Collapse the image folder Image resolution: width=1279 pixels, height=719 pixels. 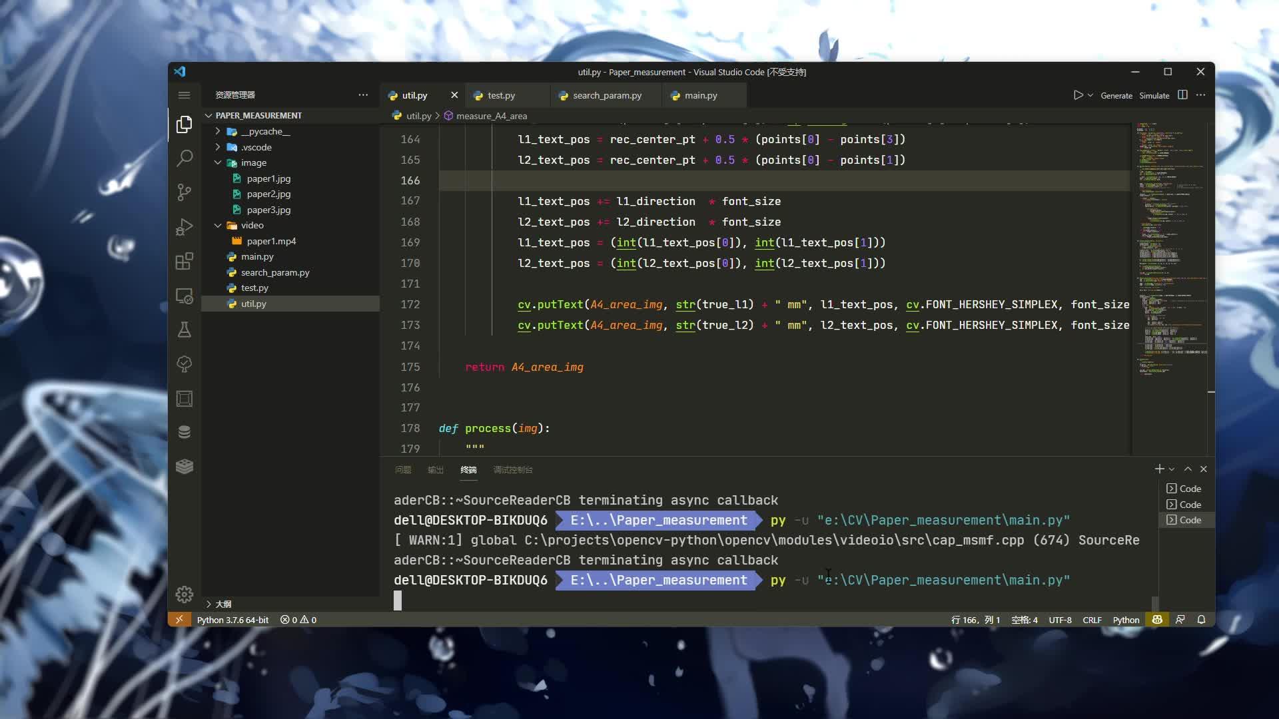pyautogui.click(x=218, y=162)
